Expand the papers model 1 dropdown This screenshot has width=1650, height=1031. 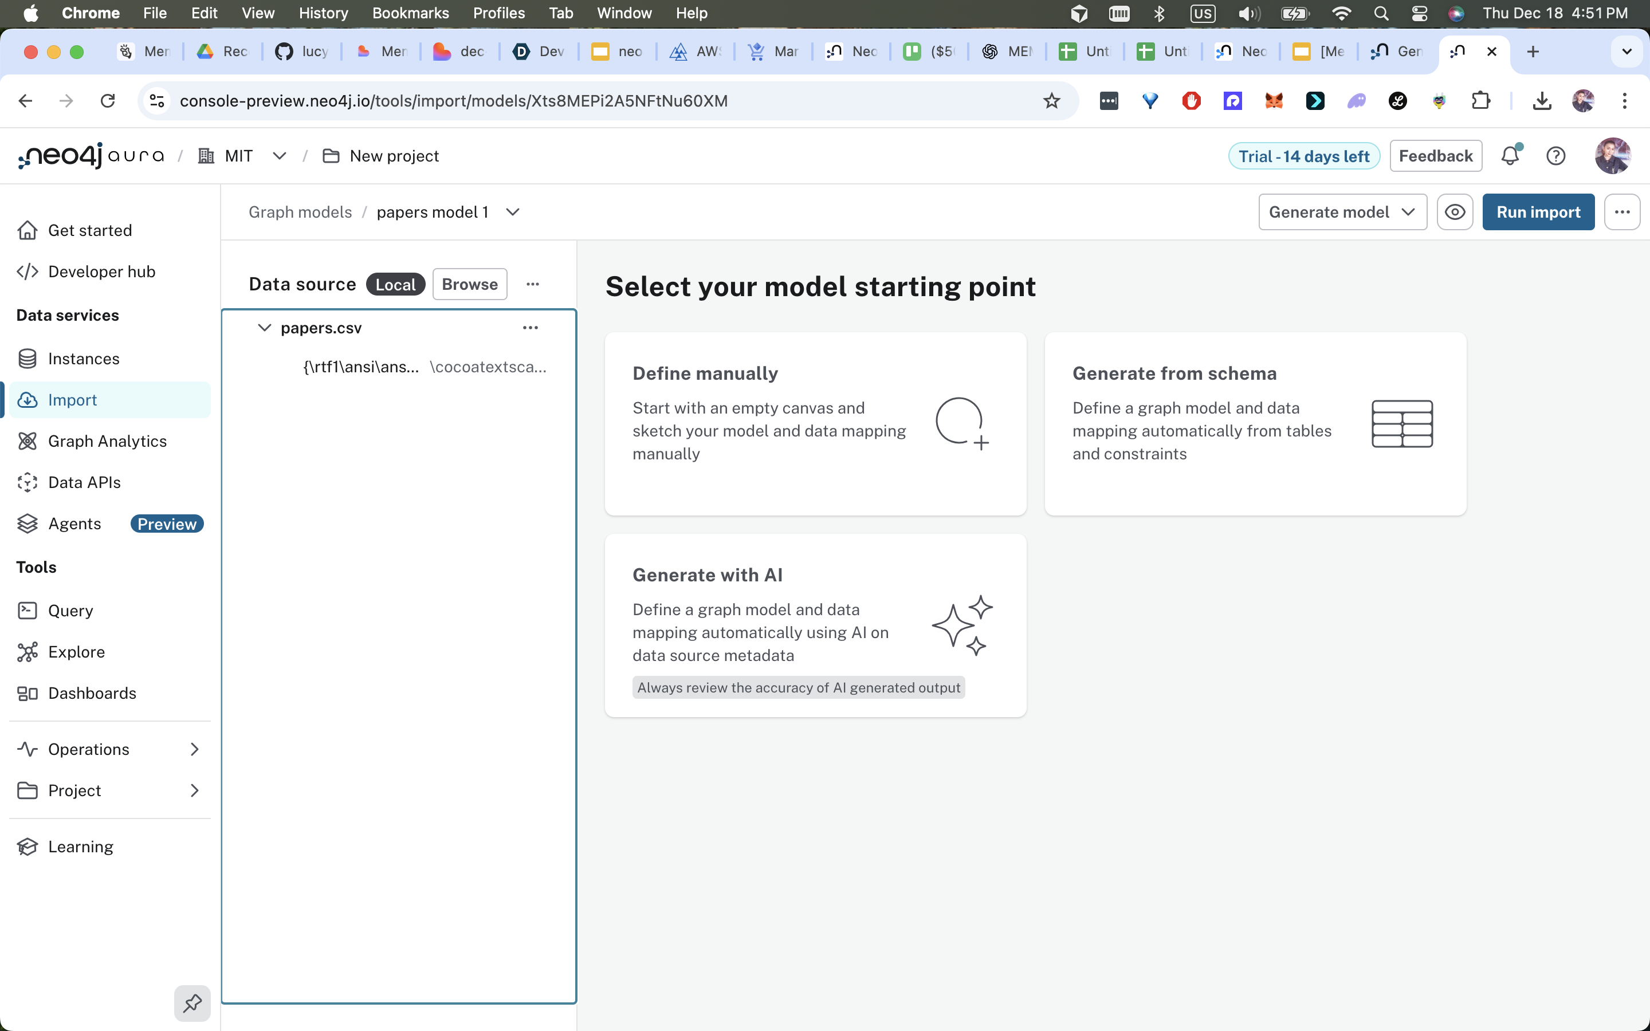pyautogui.click(x=513, y=212)
